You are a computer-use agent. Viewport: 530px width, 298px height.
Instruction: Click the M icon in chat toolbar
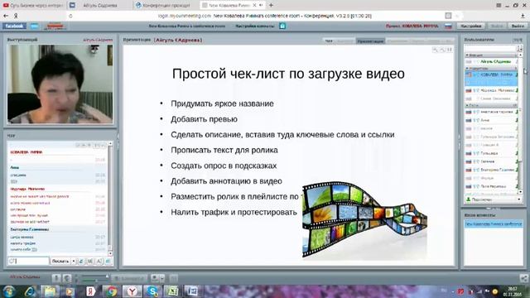pos(90,261)
